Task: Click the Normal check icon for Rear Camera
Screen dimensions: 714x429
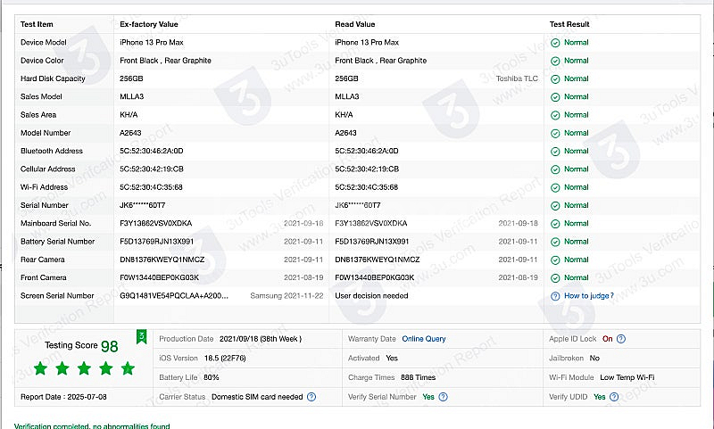Action: coord(555,260)
